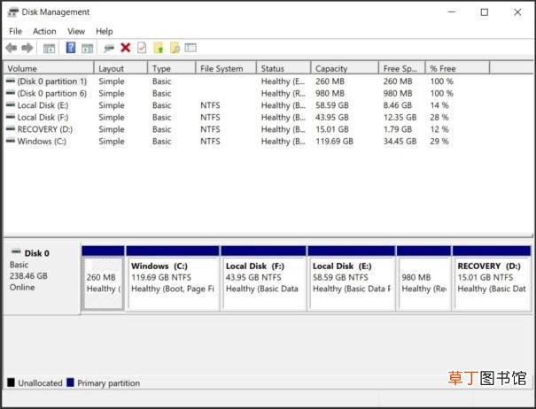The image size is (536, 409).
Task: Sort by the Layout column header
Action: pos(120,68)
